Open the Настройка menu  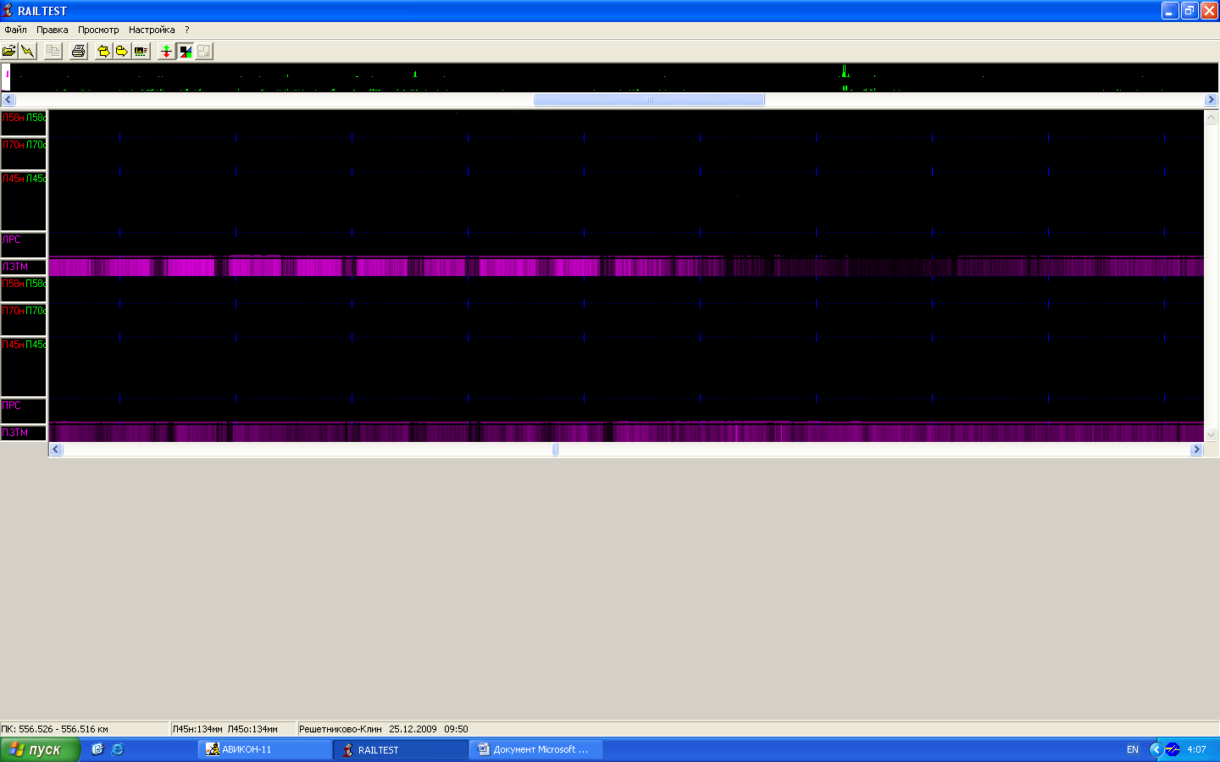152,30
